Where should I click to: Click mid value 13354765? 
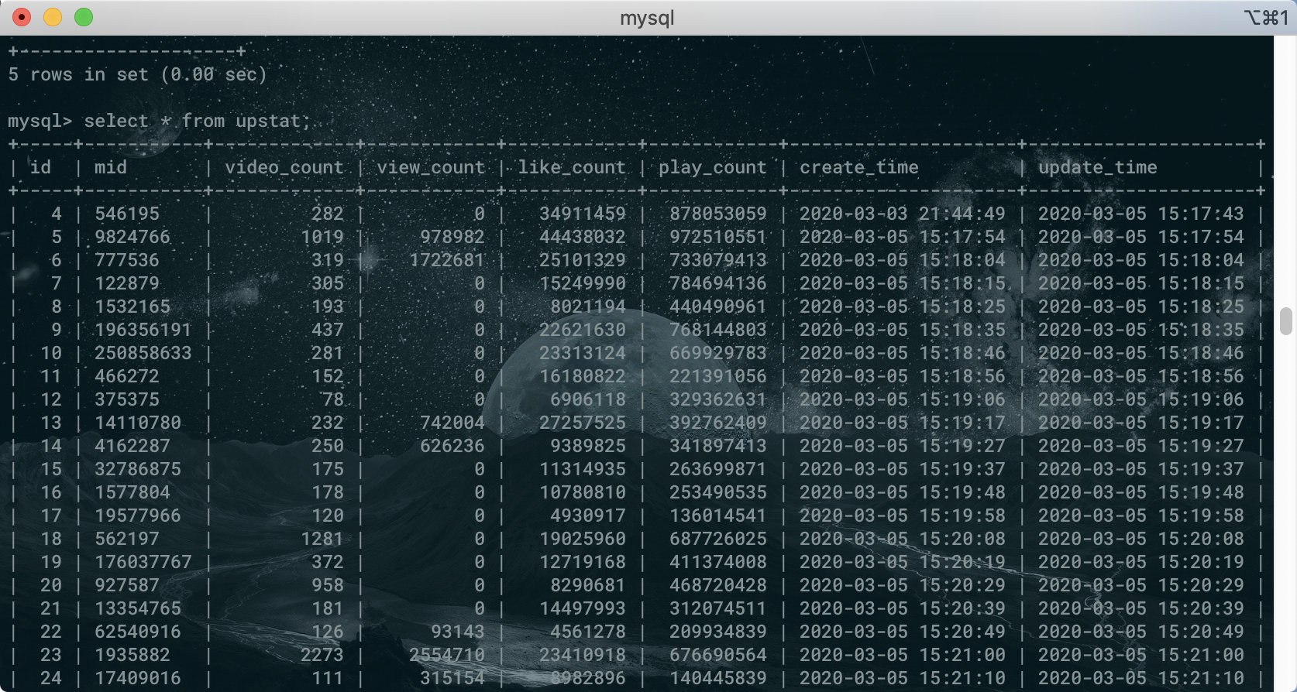point(138,609)
